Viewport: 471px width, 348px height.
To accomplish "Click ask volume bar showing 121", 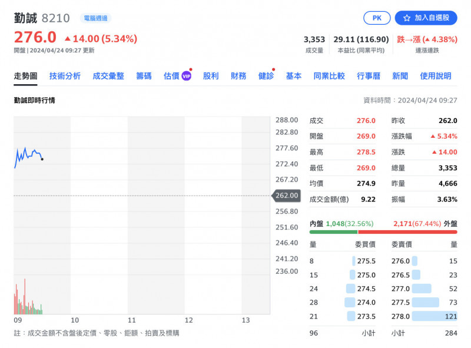I will [x=434, y=316].
